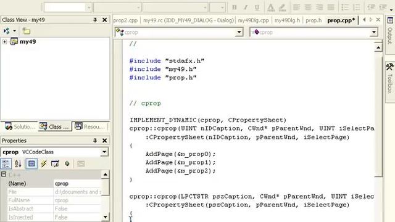Image resolution: width=395 pixels, height=222 pixels.
Task: Click the new folder icon in Class View
Action: [26, 31]
